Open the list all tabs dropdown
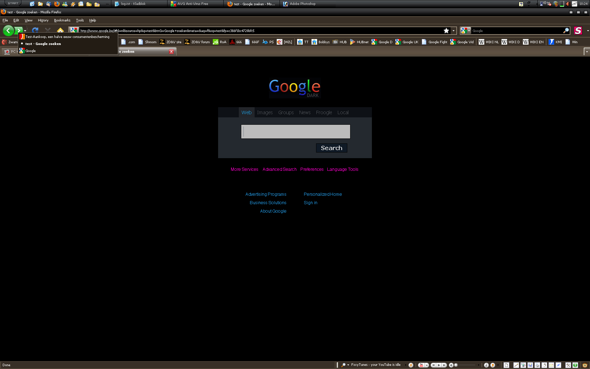This screenshot has width=590, height=369. (x=586, y=52)
